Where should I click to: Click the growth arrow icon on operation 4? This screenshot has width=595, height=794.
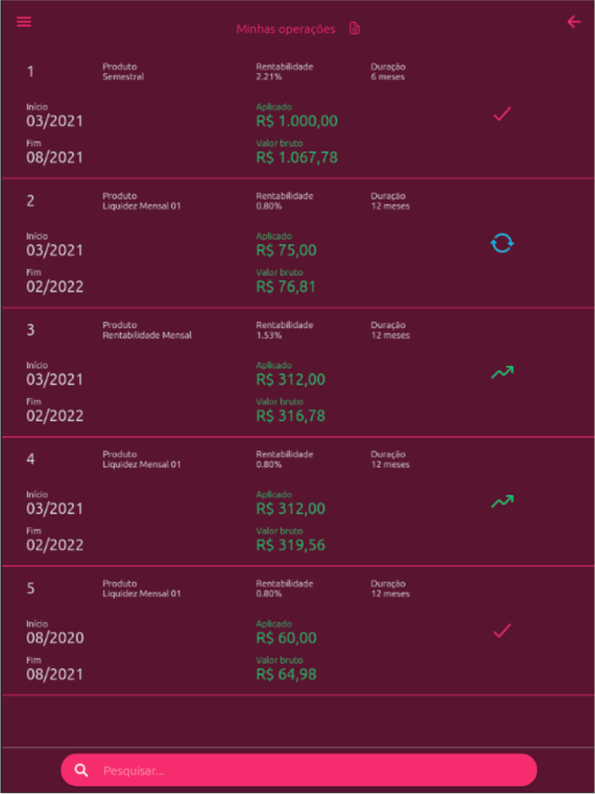pyautogui.click(x=501, y=502)
